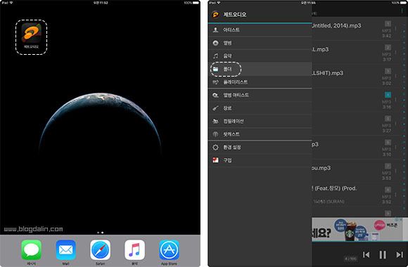Open Messages app in the dock
Viewport: 408px width, 267px height.
31,250
